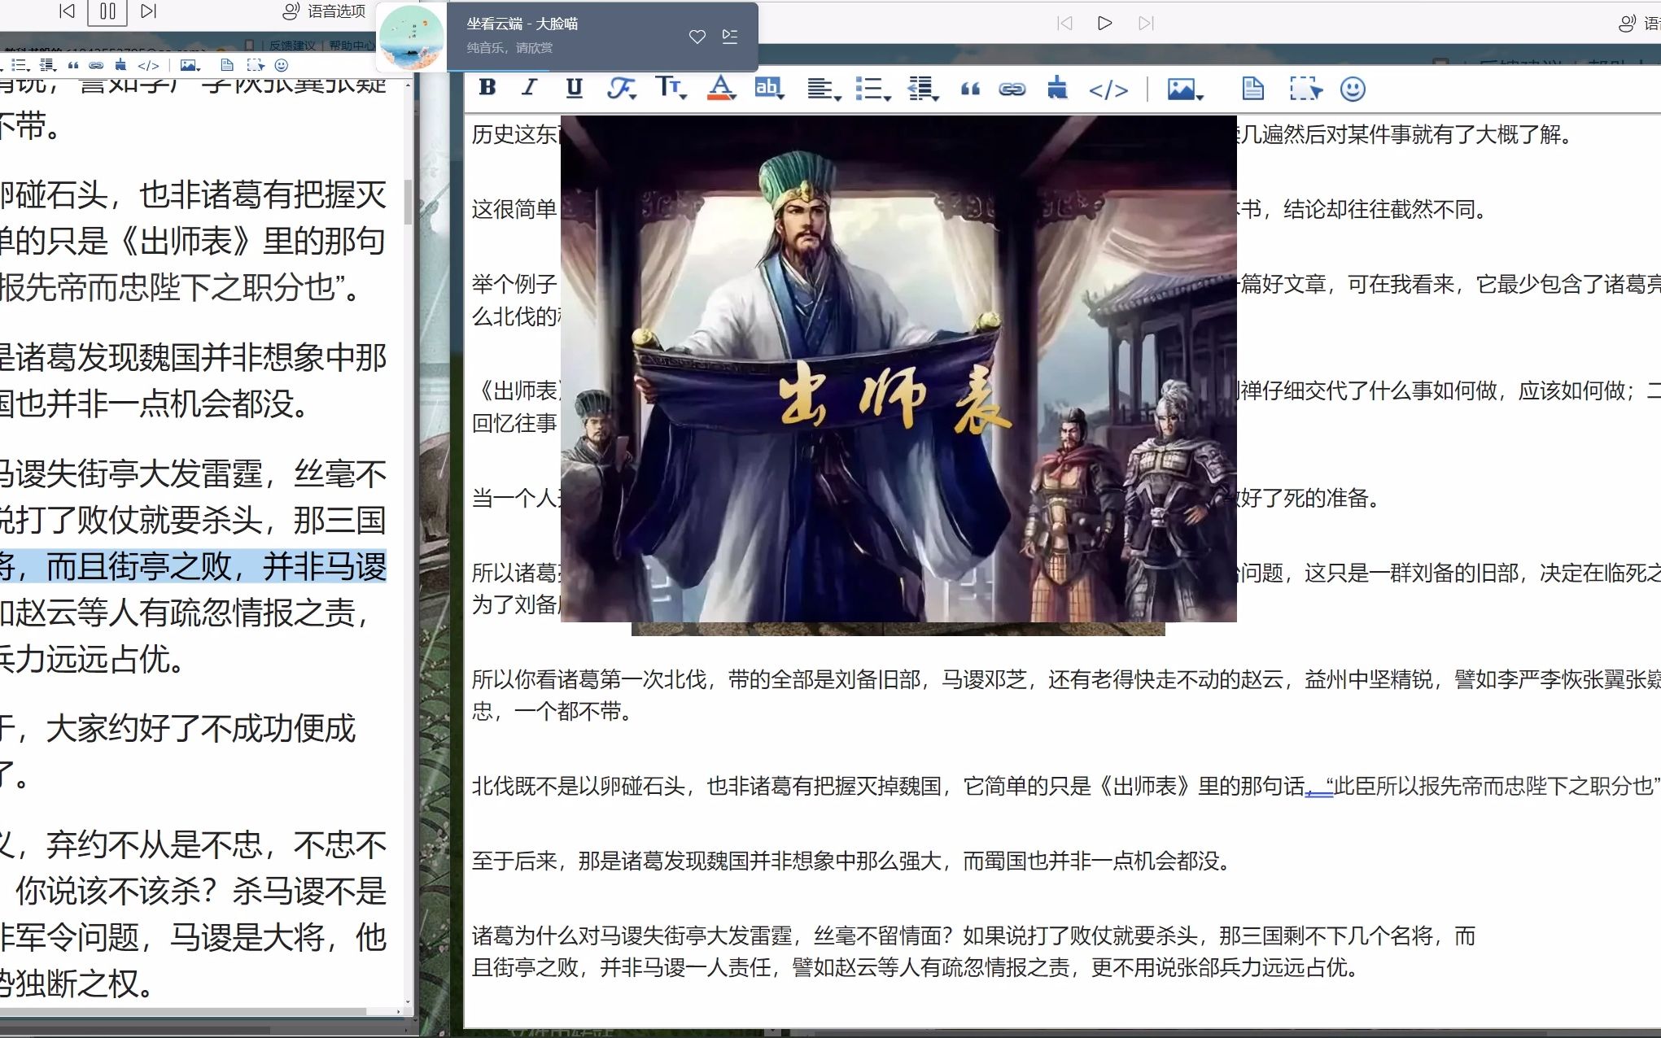The image size is (1661, 1038).
Task: Open the font size dropdown
Action: [671, 88]
